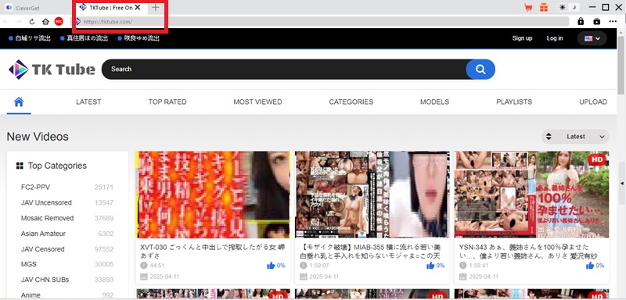
Task: Click the Sign up link
Action: point(522,38)
